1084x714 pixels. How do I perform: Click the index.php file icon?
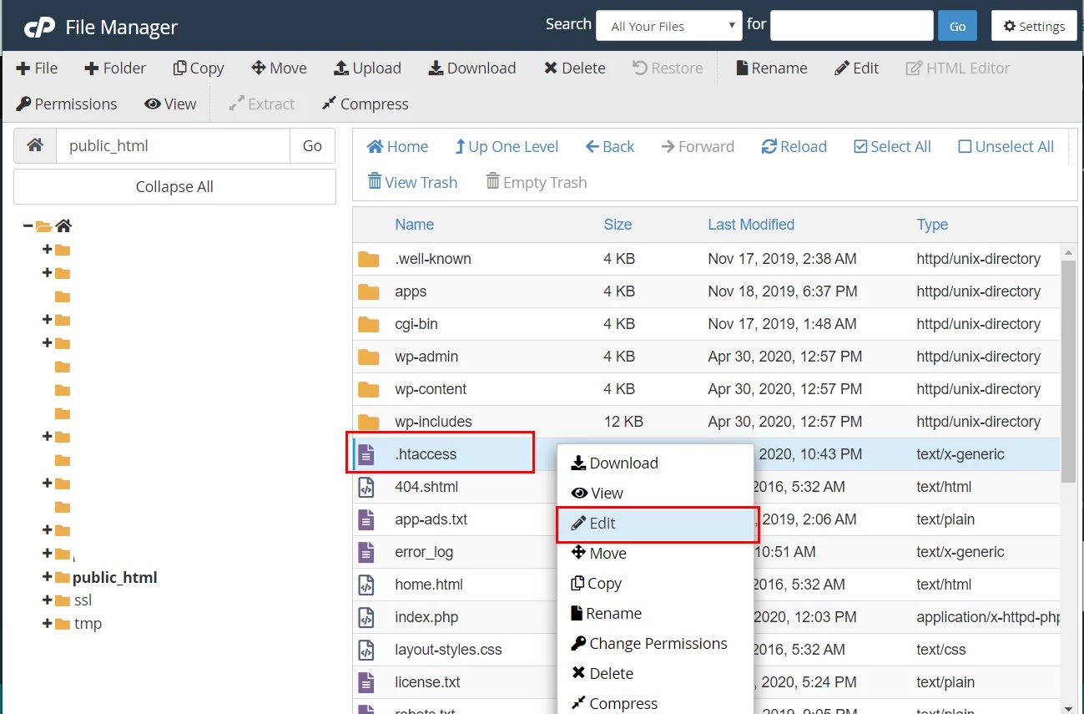click(x=366, y=617)
